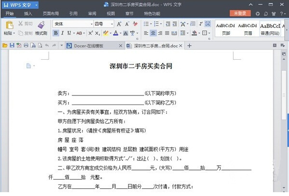Click the Format Painter (格式刷) brush icon
The width and height of the screenshot is (289, 196).
(x=40, y=25)
